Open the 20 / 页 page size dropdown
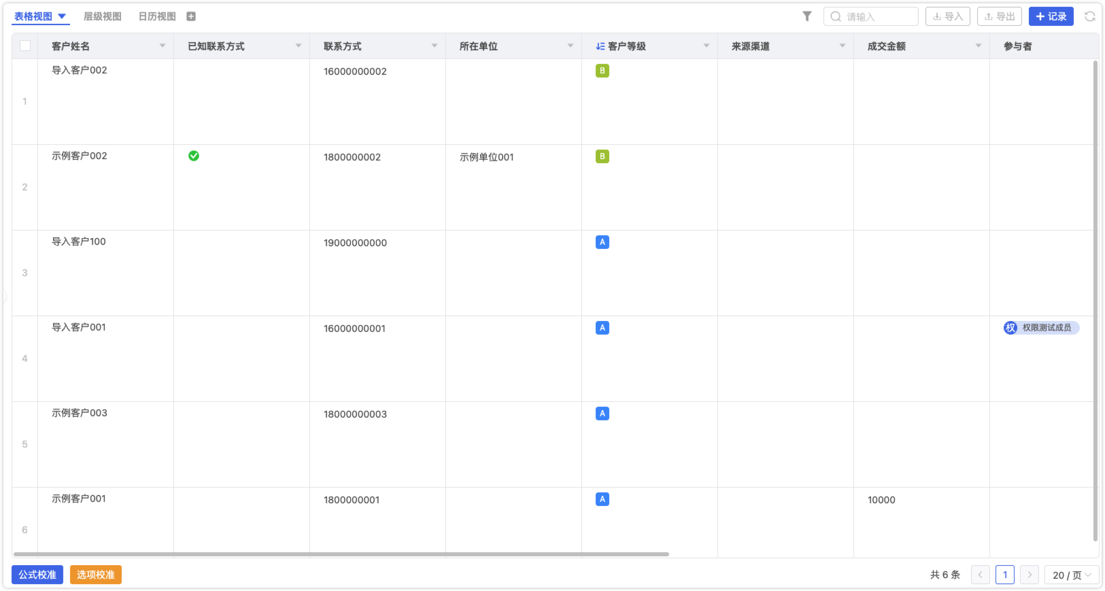This screenshot has height=591, width=1105. point(1072,575)
